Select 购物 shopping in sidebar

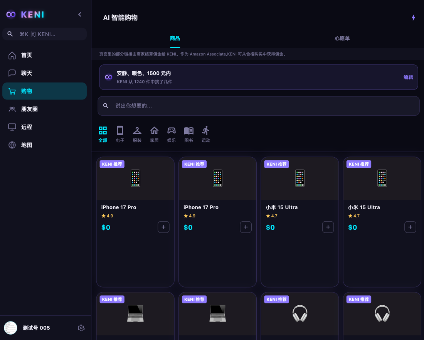45,91
